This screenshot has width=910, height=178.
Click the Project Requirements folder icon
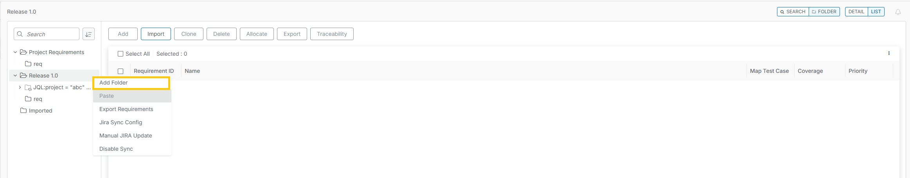point(23,52)
